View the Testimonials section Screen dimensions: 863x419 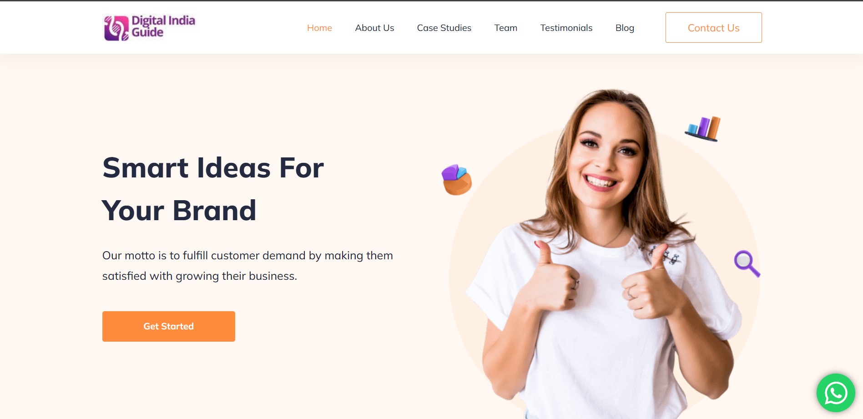tap(566, 28)
